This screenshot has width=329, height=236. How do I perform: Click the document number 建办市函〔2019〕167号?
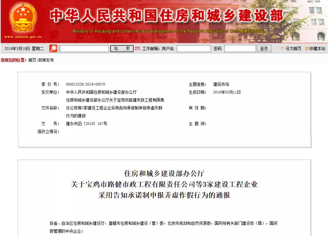86,124
